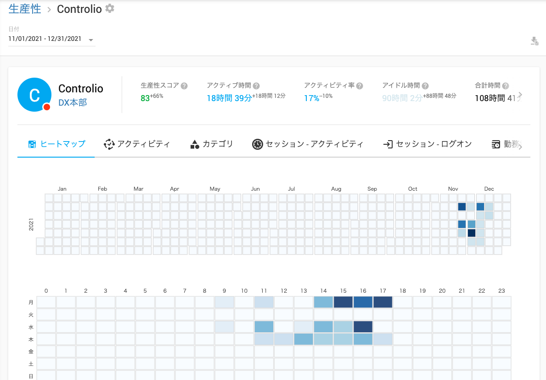
Task: Click the hour 23 column label
Action: (x=501, y=291)
